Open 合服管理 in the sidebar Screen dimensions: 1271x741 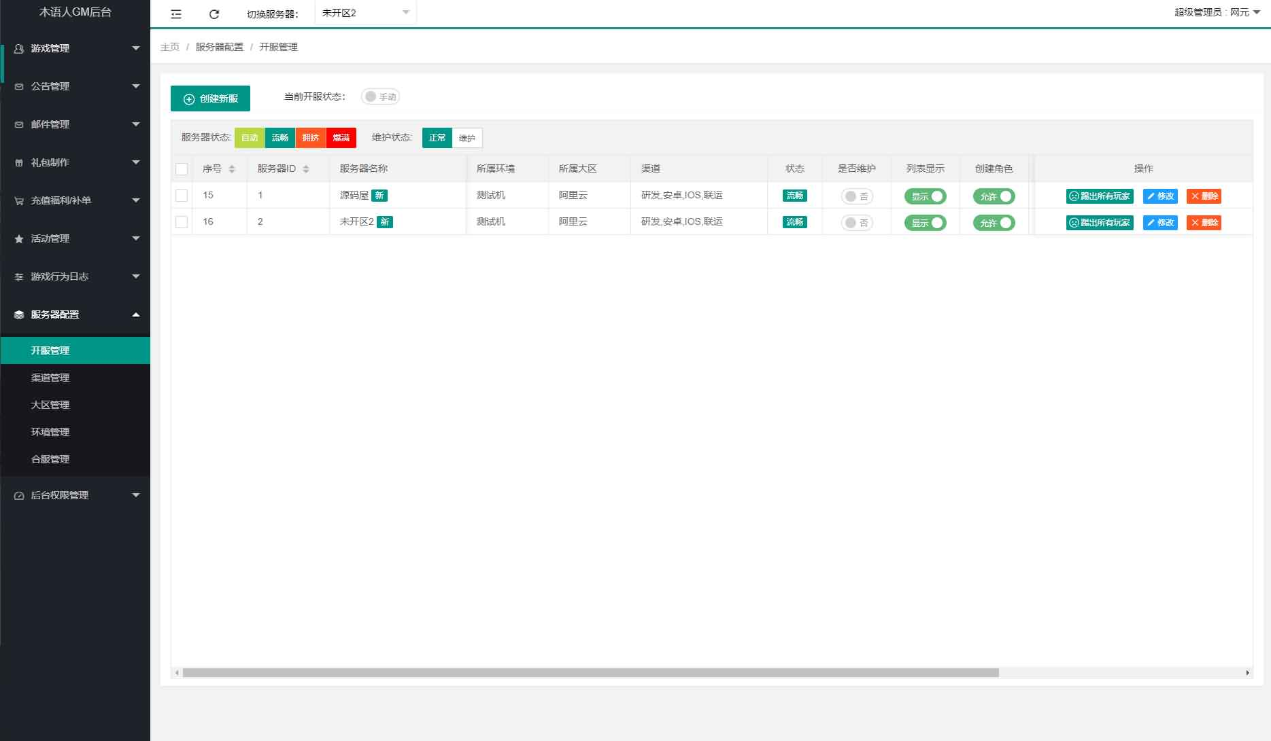coord(75,459)
